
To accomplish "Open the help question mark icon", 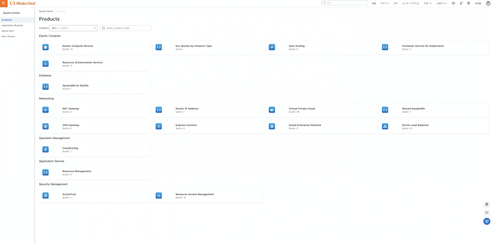I will [x=468, y=3].
